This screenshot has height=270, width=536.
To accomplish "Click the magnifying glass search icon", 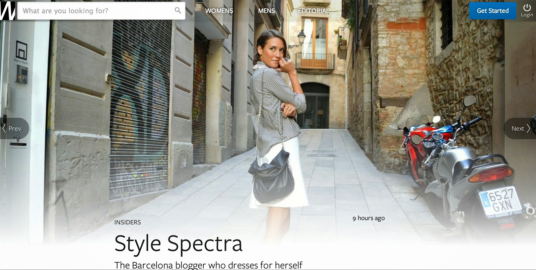I will [x=178, y=10].
